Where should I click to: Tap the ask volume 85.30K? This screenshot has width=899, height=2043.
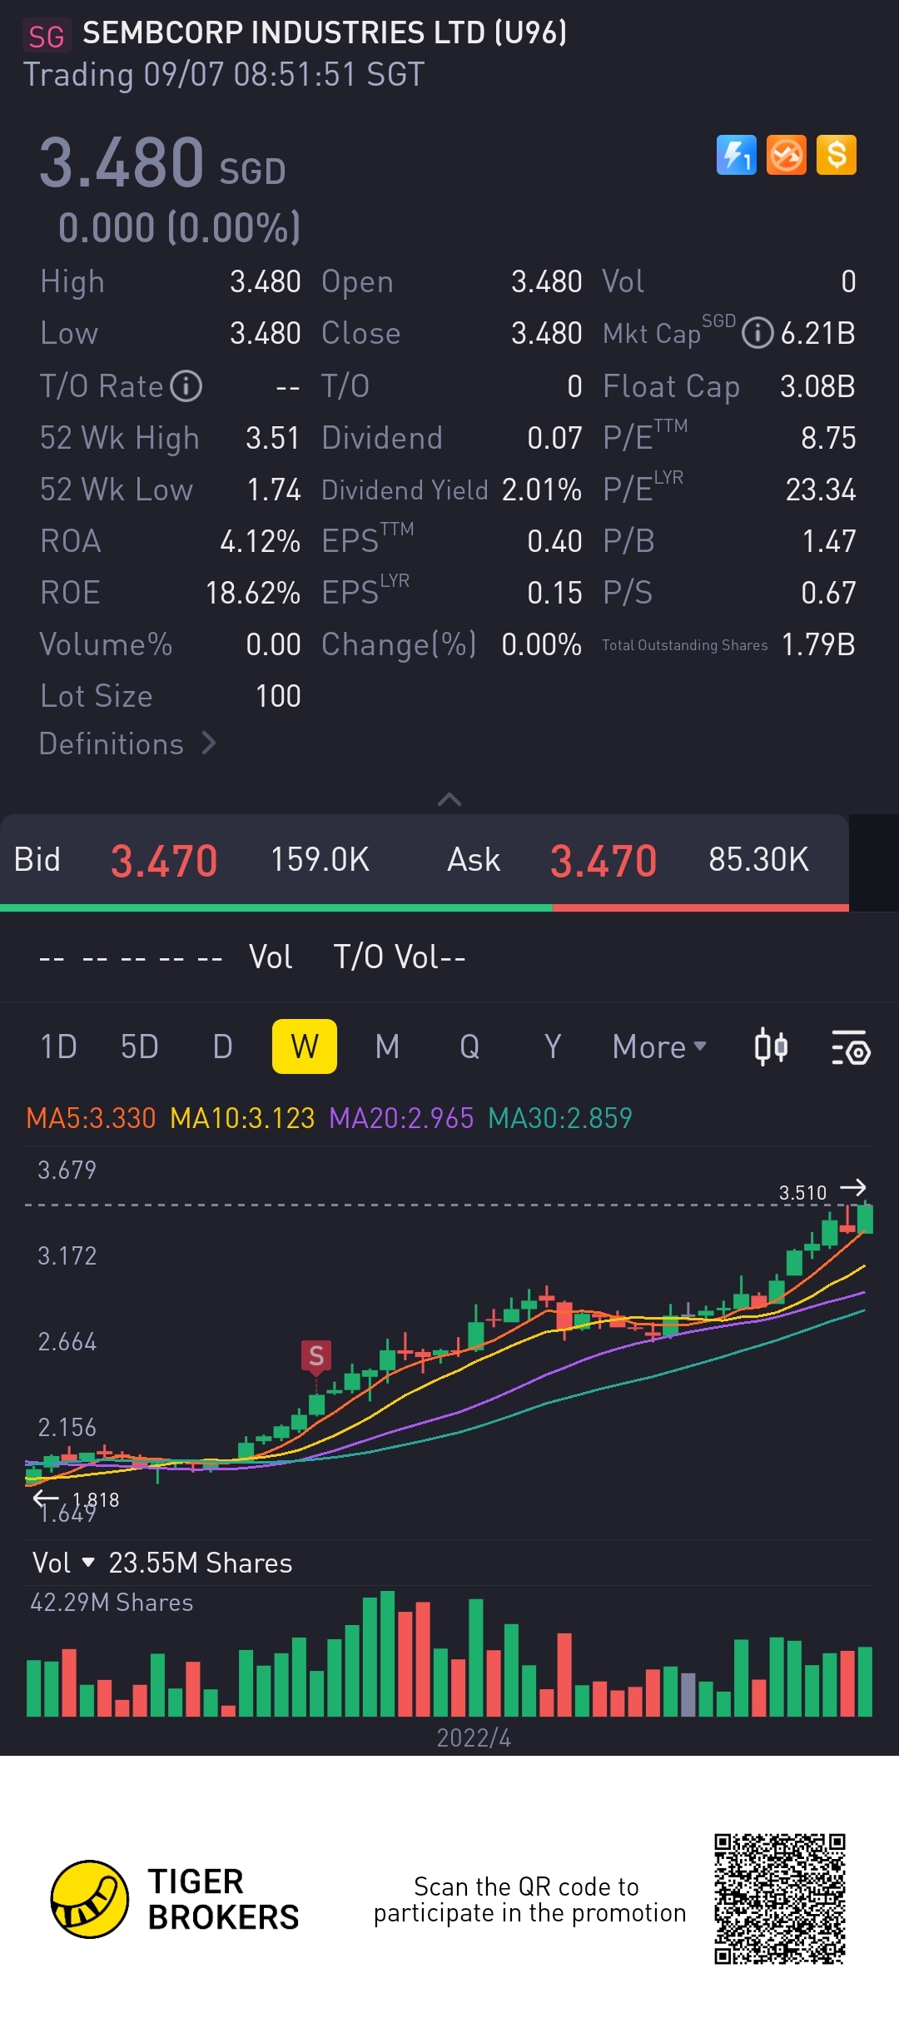758,860
